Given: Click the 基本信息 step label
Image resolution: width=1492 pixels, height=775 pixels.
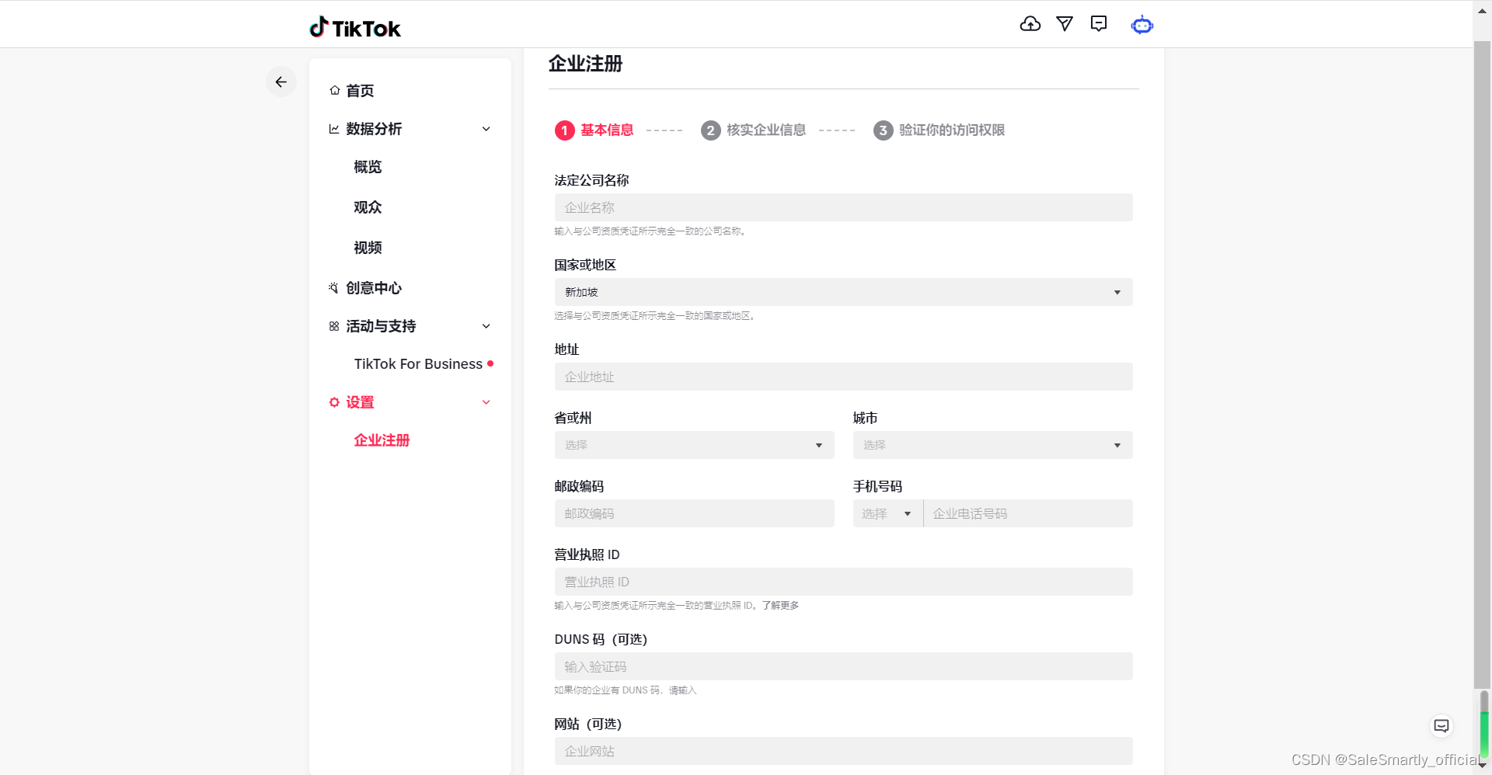Looking at the screenshot, I should 607,130.
